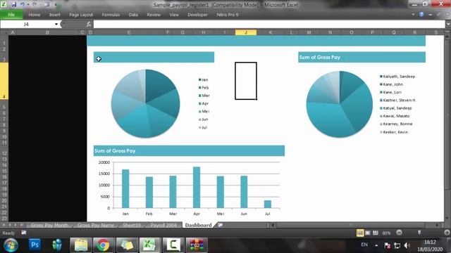This screenshot has width=451, height=253.
Task: Click the zoom slider handle
Action: tap(419, 233)
